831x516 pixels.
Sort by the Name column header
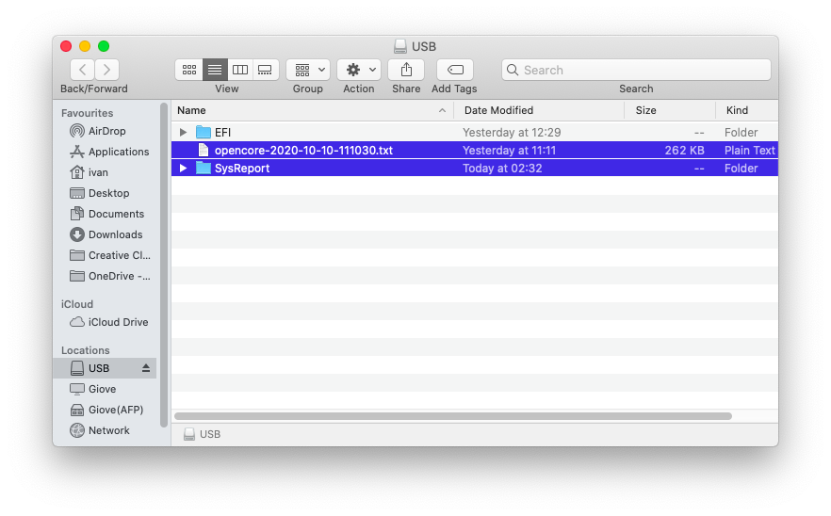click(x=312, y=110)
